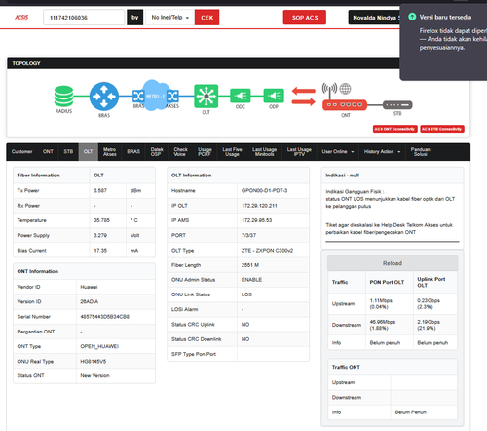The image size is (487, 431).
Task: Click the globe icon above ONT
Action: [x=345, y=88]
